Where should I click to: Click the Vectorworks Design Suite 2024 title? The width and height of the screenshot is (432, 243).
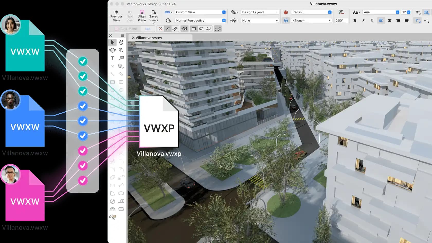click(x=151, y=4)
